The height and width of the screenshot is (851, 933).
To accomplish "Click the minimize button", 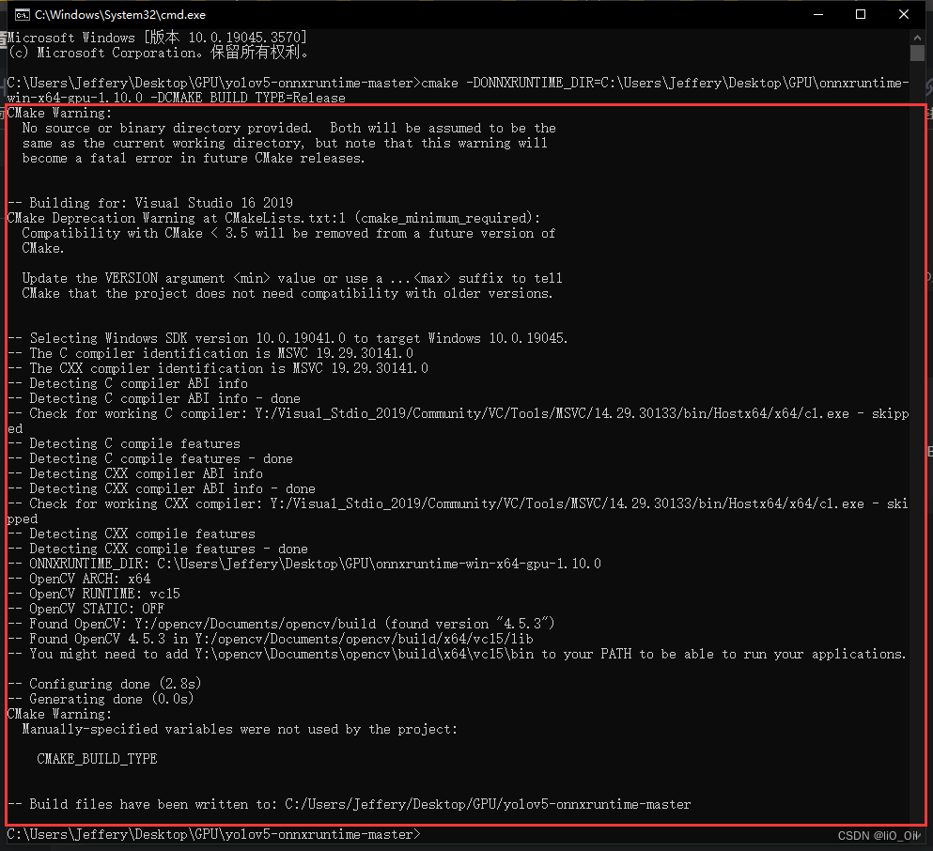I will 817,14.
